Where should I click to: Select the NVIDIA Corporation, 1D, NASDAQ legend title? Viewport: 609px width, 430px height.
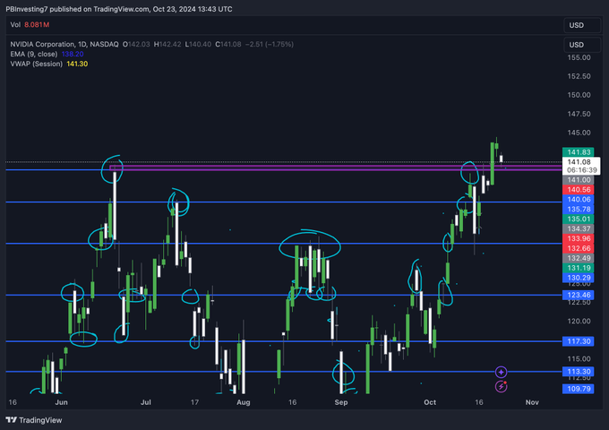point(64,44)
